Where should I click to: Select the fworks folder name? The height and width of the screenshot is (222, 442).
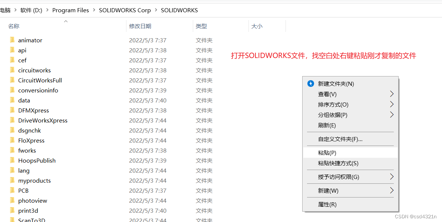pyautogui.click(x=27, y=150)
